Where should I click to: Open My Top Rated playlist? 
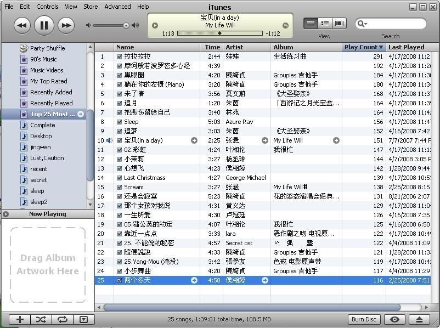pyautogui.click(x=44, y=81)
